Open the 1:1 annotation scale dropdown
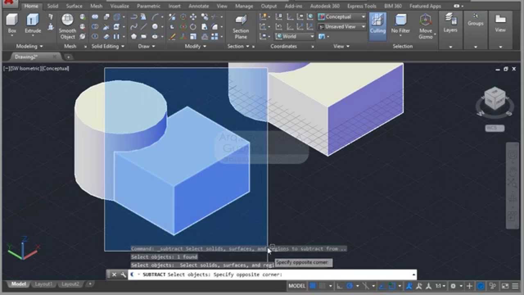The height and width of the screenshot is (295, 524). click(440, 286)
